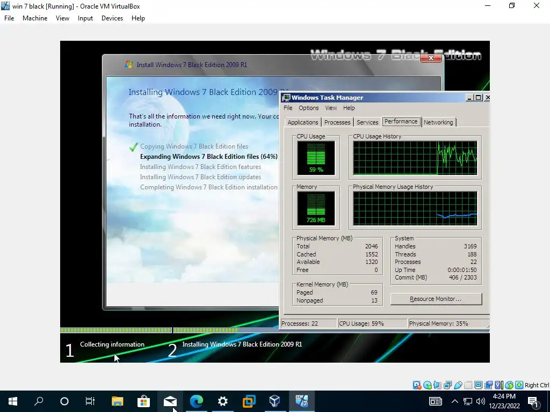Click 'Expanding Windows 7 Black Edition files (64%)'
The width and height of the screenshot is (550, 412).
pos(209,157)
